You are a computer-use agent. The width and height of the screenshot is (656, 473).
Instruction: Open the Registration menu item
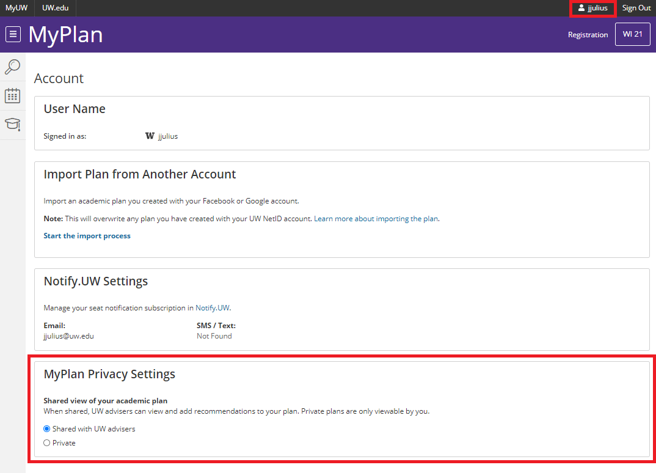coord(588,35)
